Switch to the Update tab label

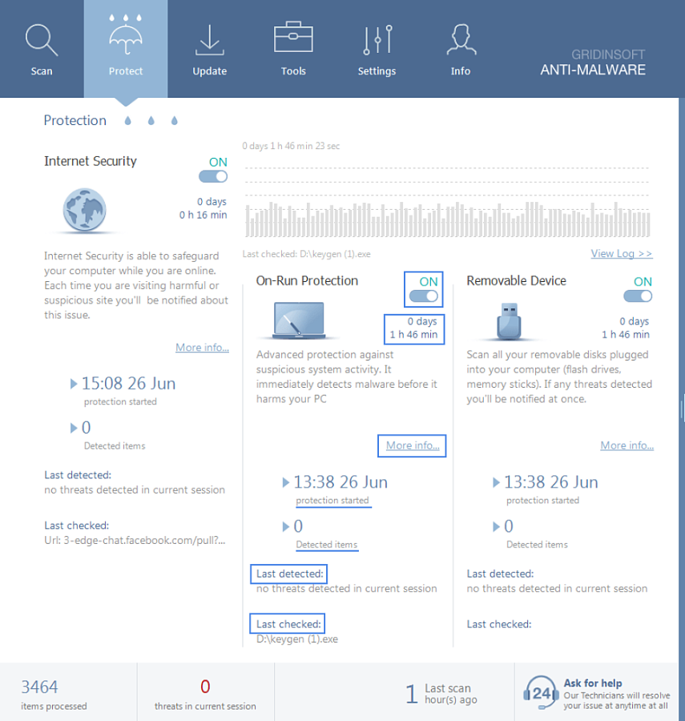click(x=210, y=71)
